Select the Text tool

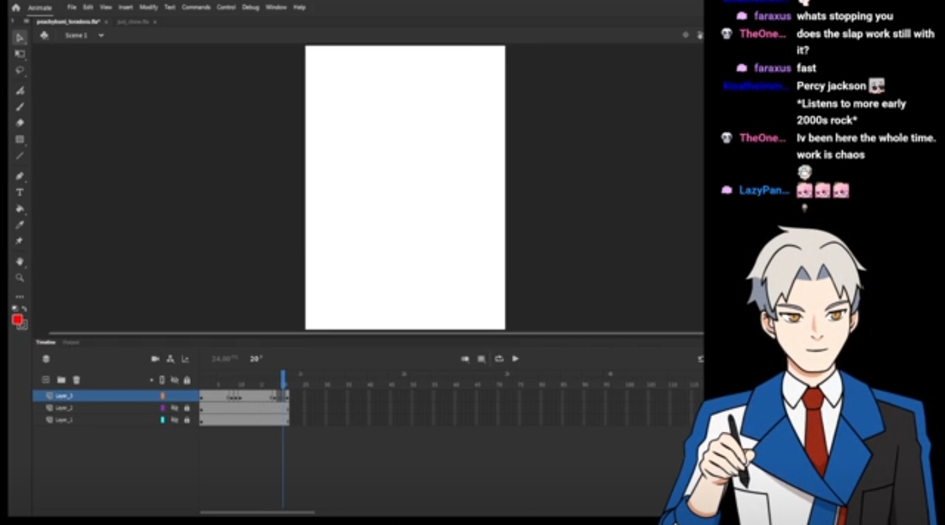point(20,192)
